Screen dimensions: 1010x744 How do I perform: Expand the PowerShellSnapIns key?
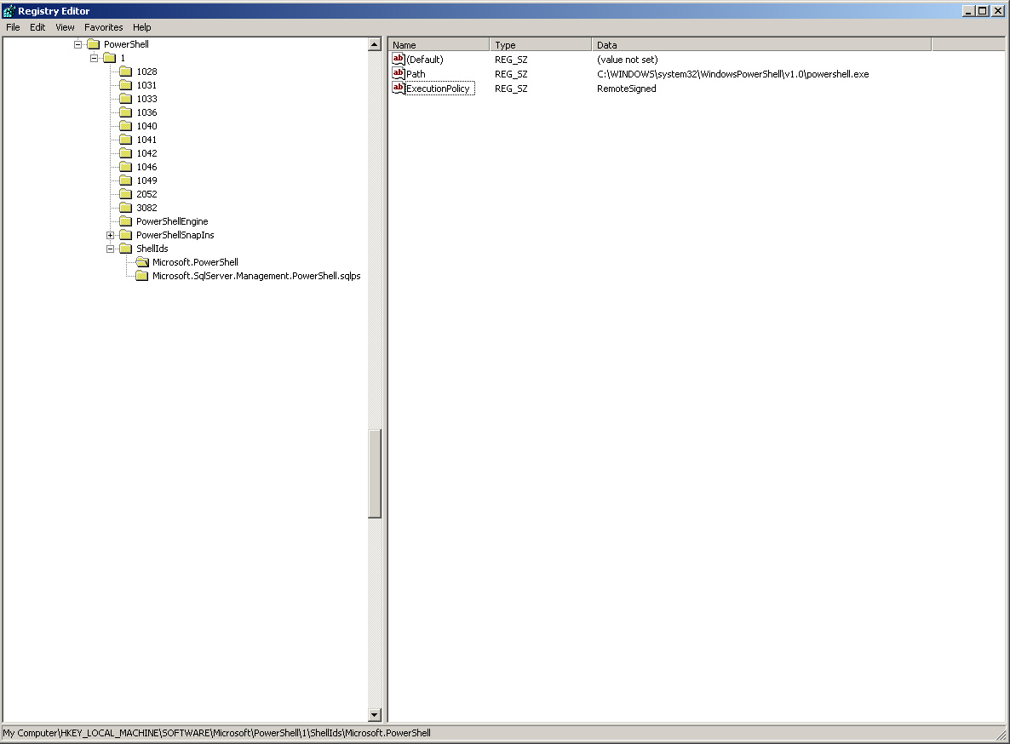point(110,235)
